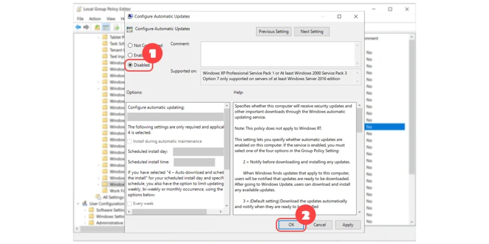Click the Software Settings folder icon
This screenshot has width=489, height=244.
pyautogui.click(x=91, y=210)
